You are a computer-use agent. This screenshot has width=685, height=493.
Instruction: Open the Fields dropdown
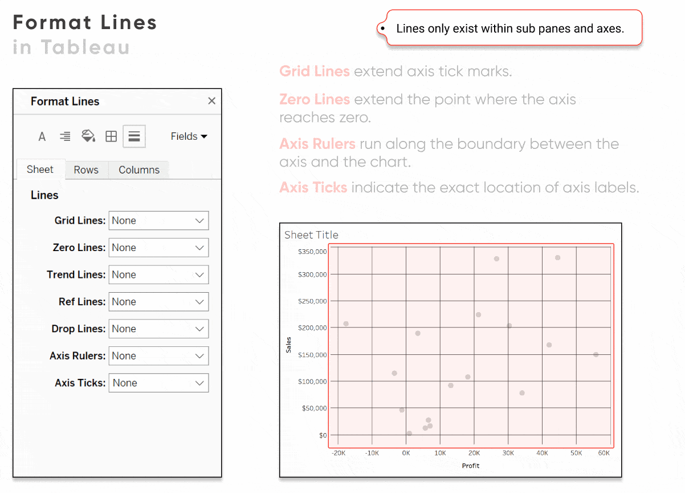pos(188,136)
